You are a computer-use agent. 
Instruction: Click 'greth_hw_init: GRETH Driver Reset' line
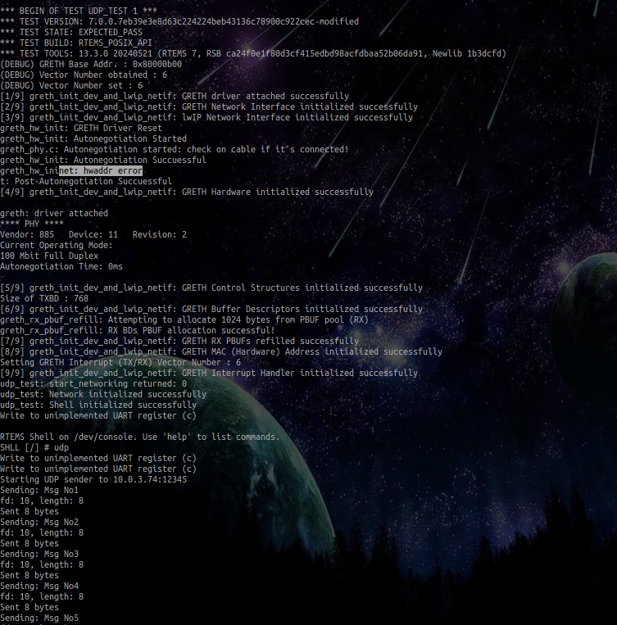click(81, 129)
